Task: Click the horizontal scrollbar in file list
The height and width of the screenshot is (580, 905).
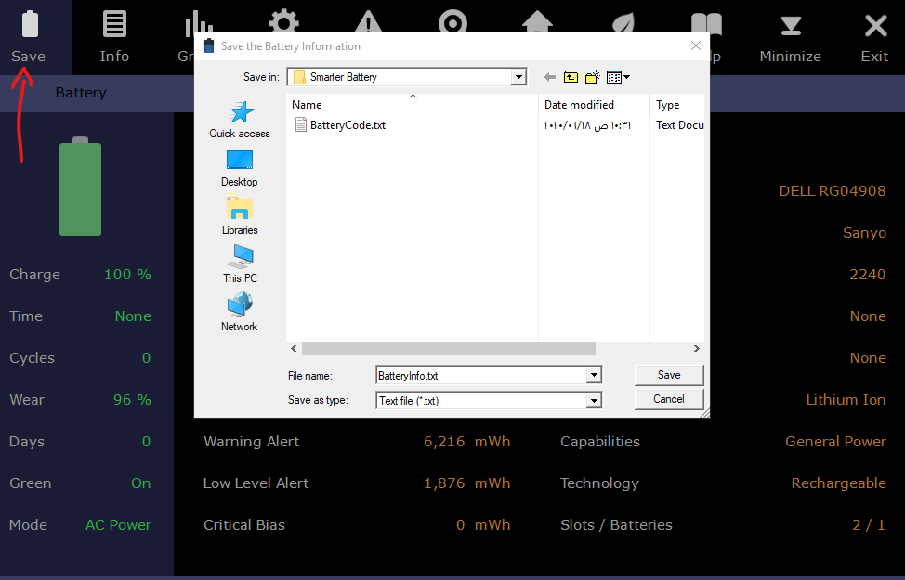Action: (x=448, y=349)
